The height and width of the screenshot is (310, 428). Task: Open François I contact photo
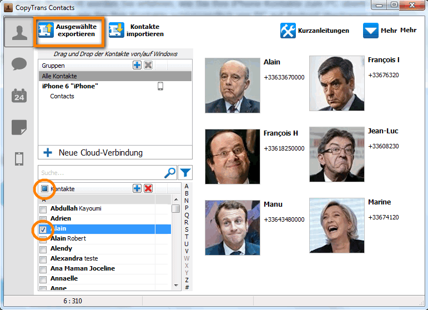coord(336,83)
